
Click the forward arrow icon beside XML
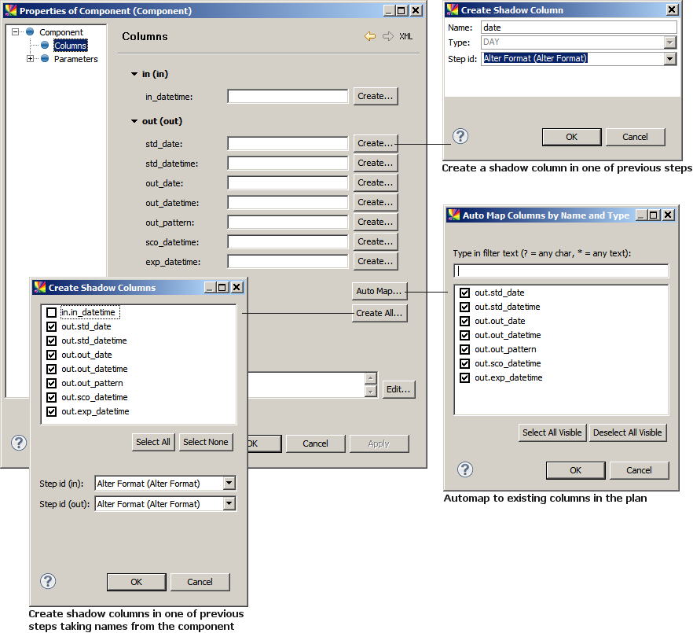coord(387,36)
